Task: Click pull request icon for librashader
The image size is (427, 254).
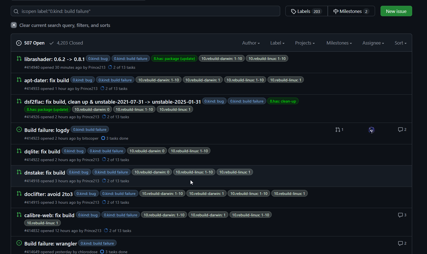Action: (x=19, y=58)
